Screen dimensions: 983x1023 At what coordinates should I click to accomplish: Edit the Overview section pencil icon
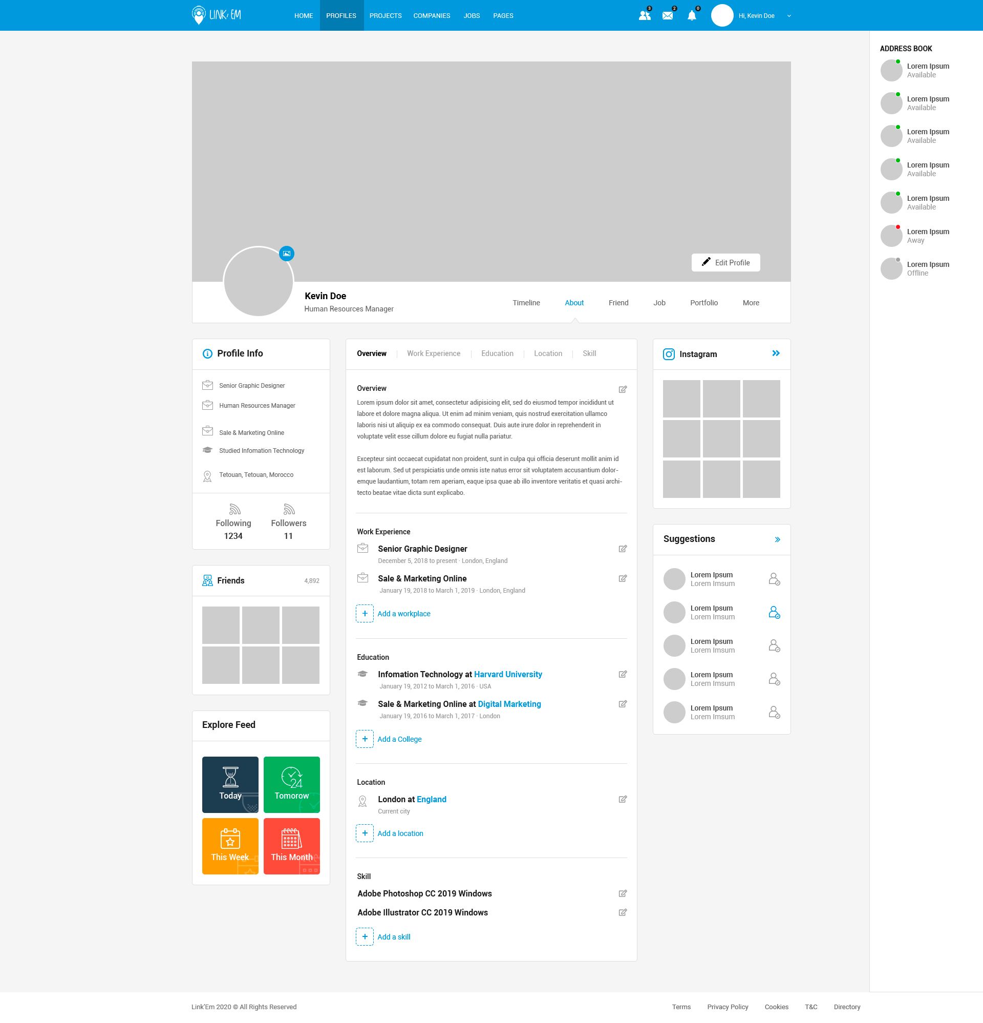(623, 389)
